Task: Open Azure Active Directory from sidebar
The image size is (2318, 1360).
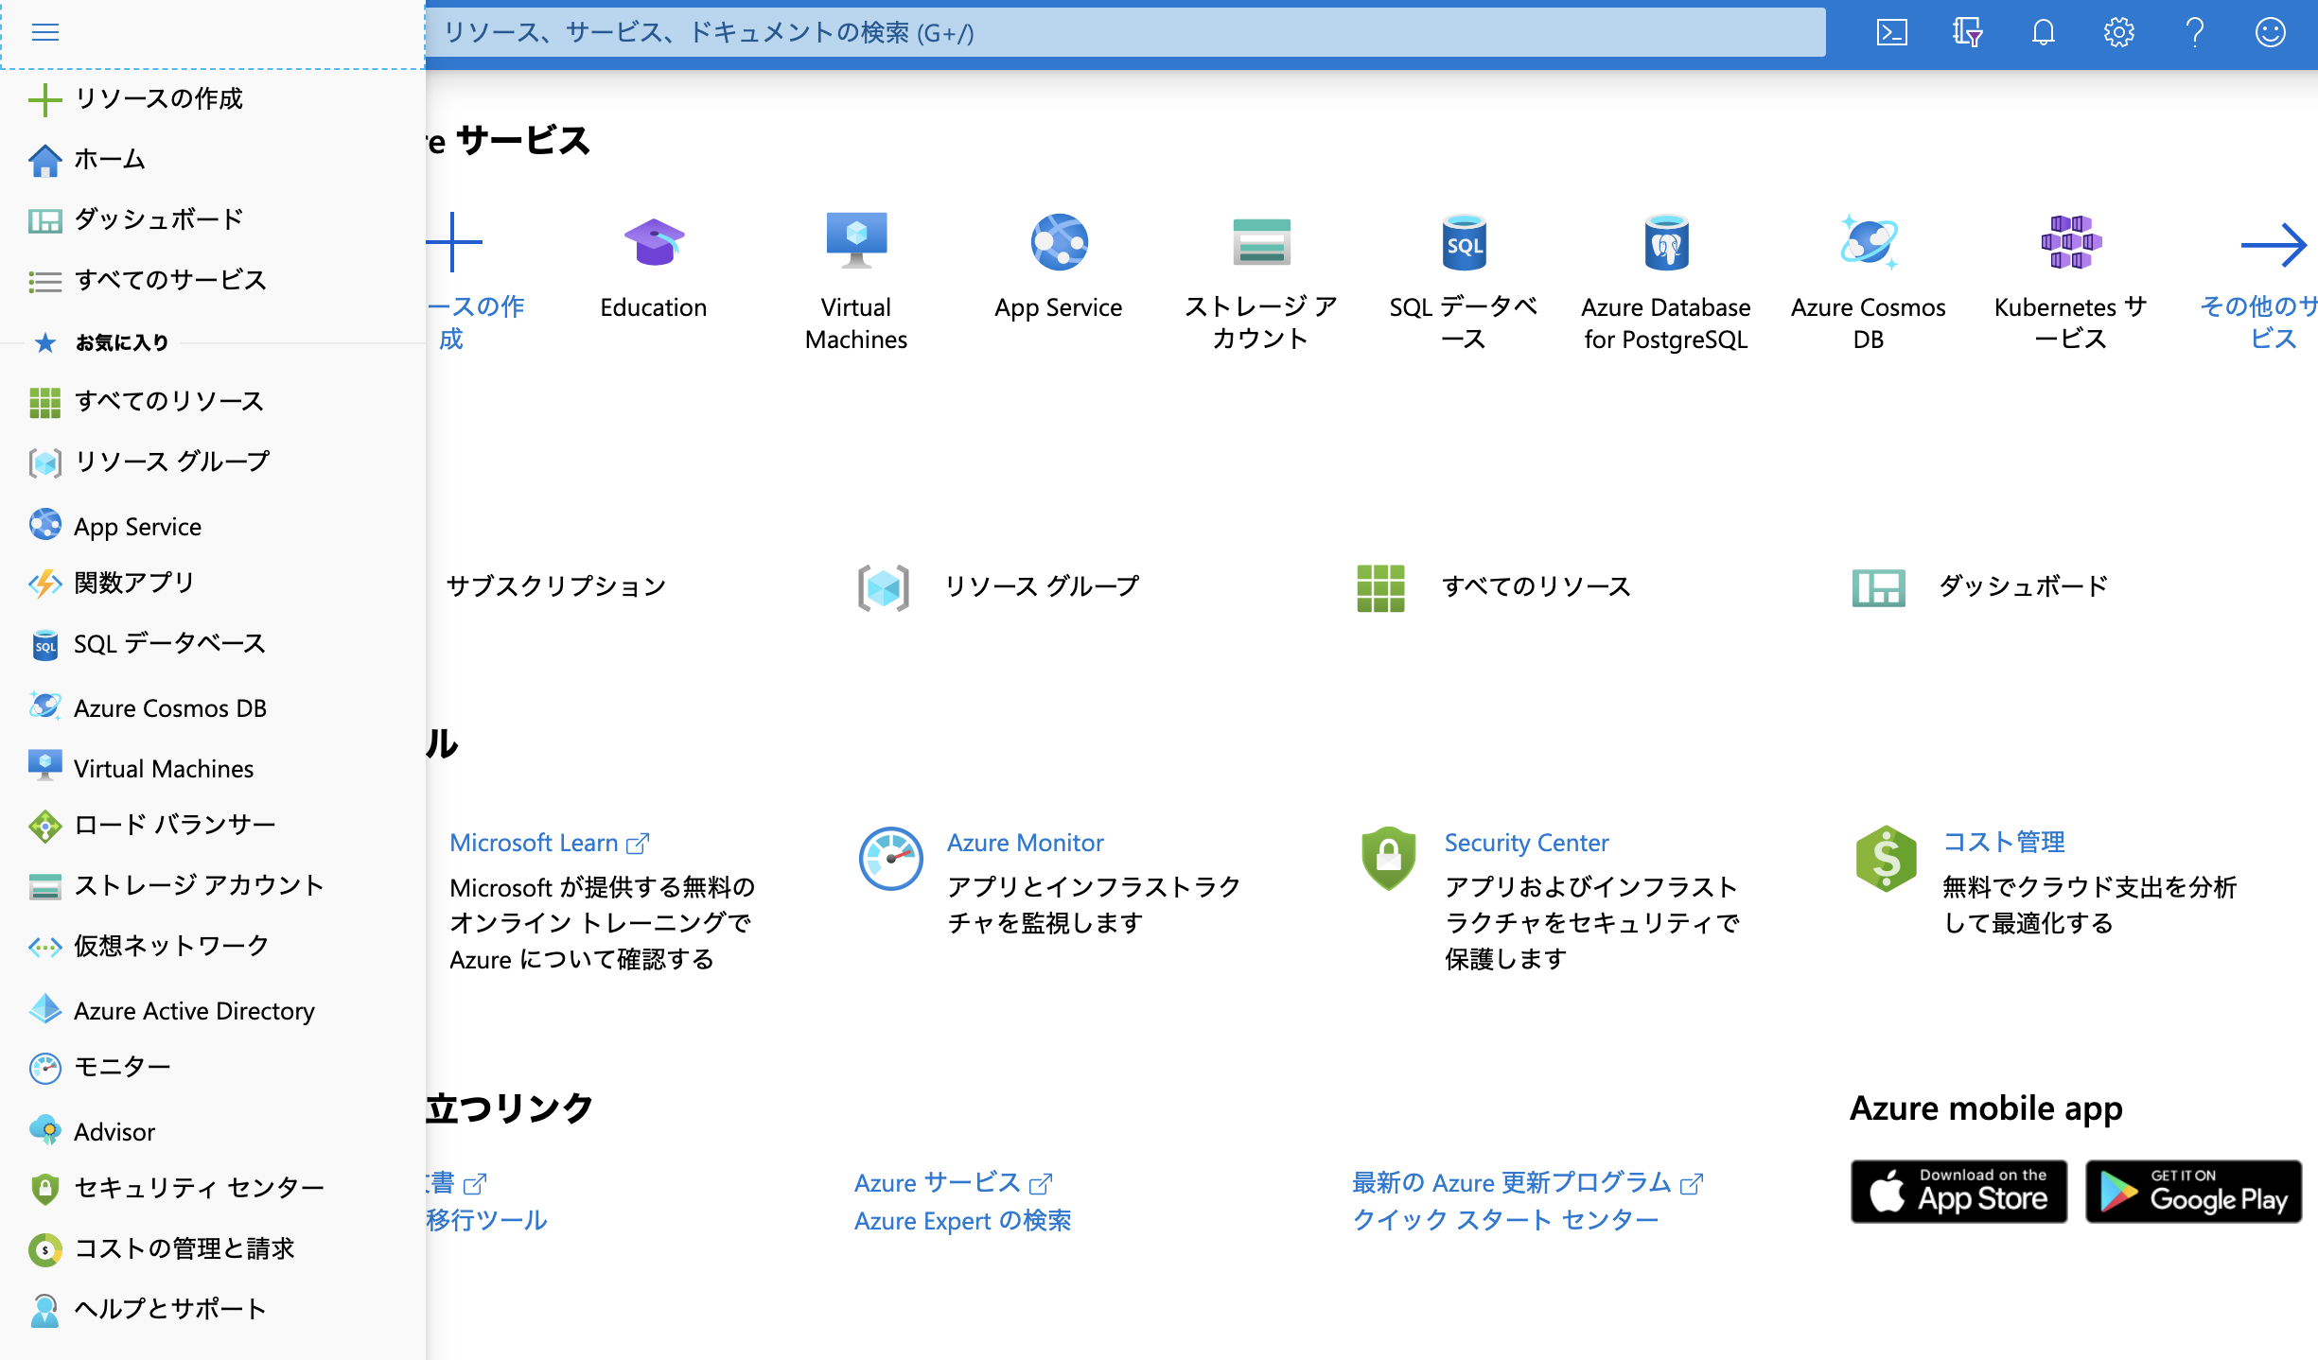Action: pos(194,1011)
